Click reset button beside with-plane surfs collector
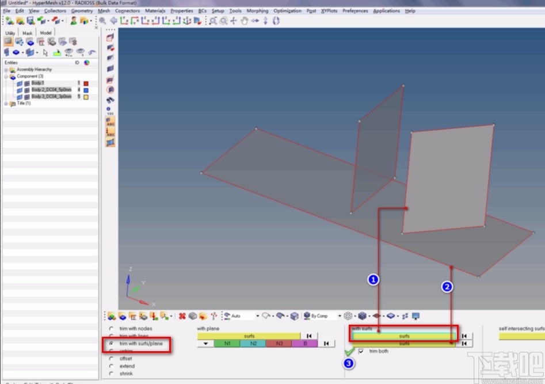 click(309, 336)
